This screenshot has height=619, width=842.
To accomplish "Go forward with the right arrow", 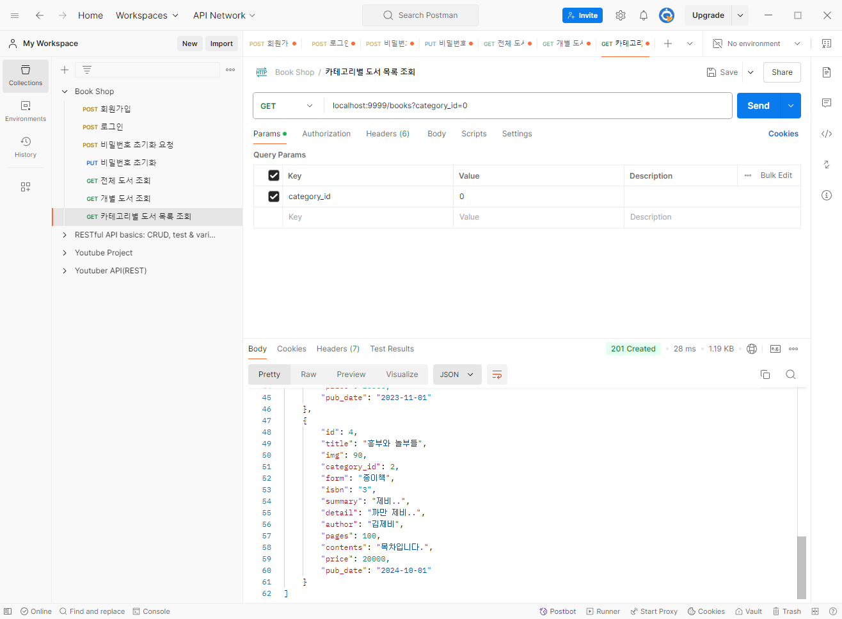I will [63, 15].
